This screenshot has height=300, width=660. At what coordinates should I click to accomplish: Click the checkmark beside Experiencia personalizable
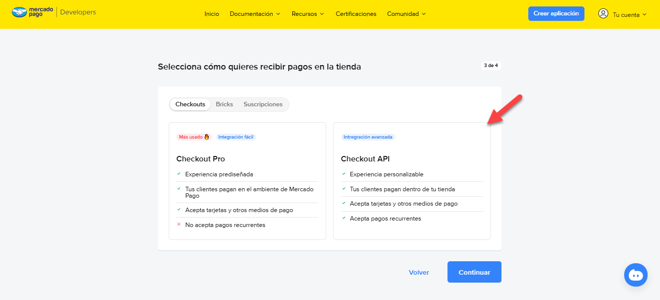[x=343, y=174]
